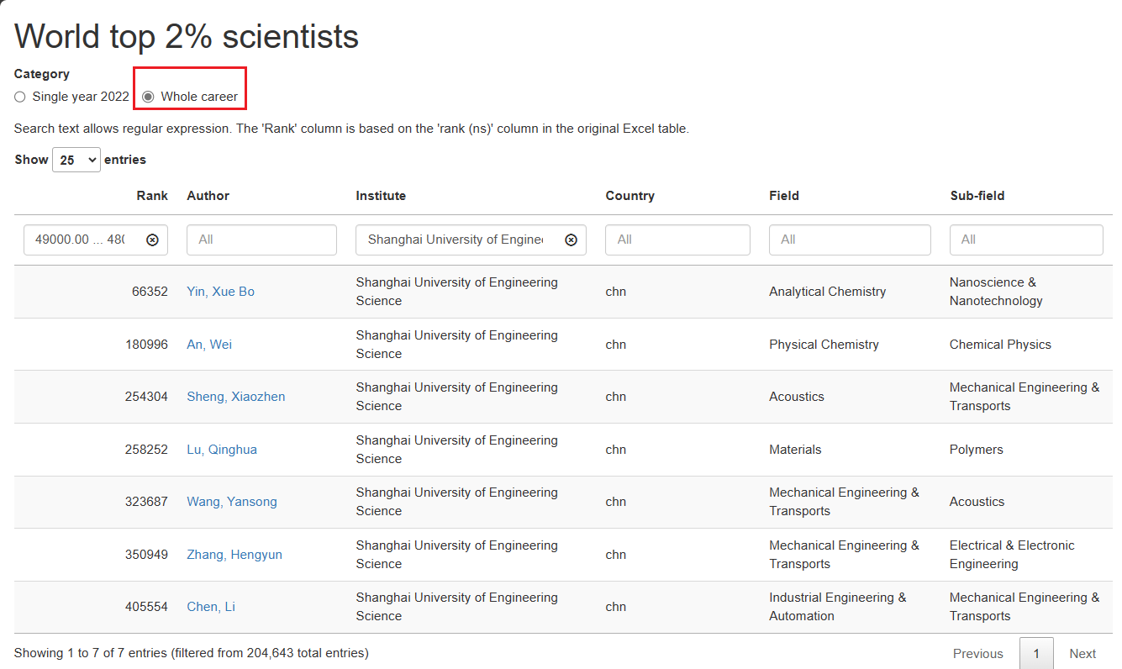
Task: Focus the Sub-field filter input field
Action: pos(1026,240)
